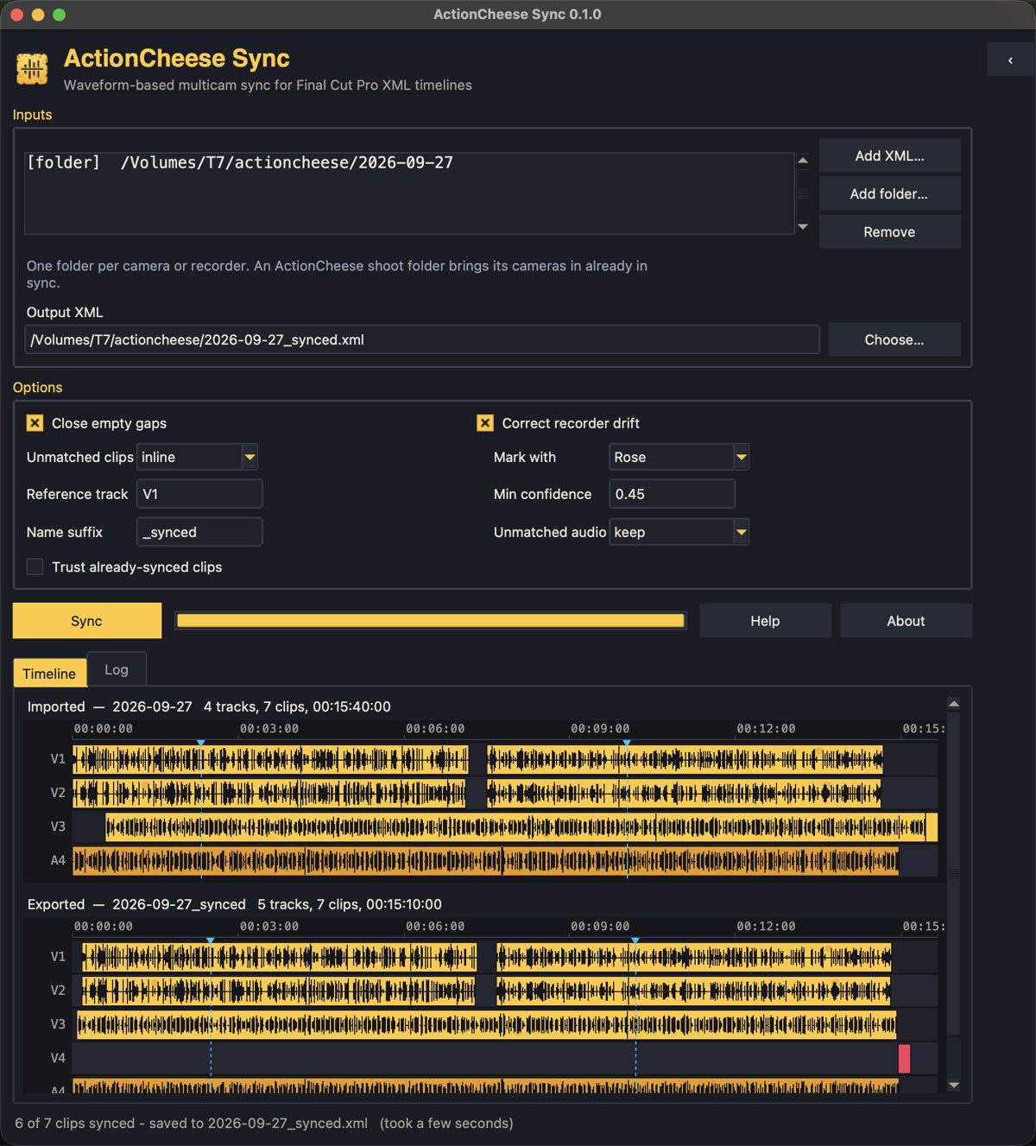
Task: Click the second playhead marker on Imported timeline
Action: (x=627, y=743)
